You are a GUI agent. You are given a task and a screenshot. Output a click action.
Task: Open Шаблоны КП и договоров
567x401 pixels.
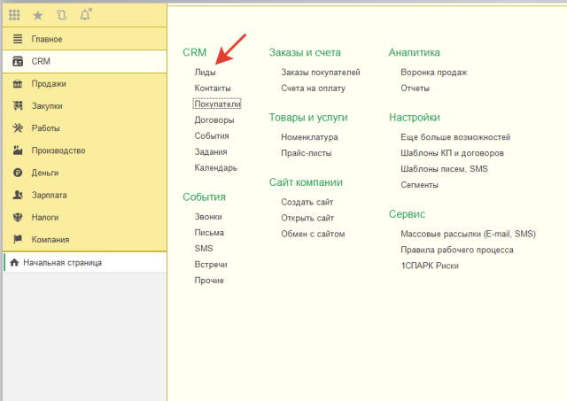point(452,153)
